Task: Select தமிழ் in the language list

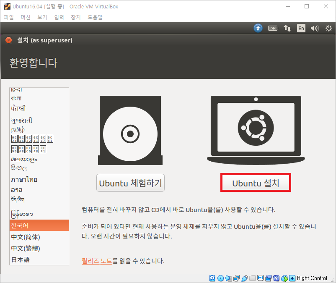Action: (39, 129)
